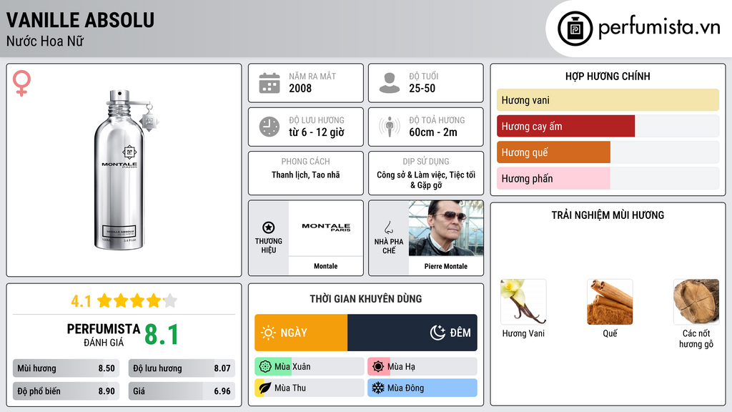Click the Quế cinnamon note image
Image resolution: width=732 pixels, height=412 pixels.
(610, 301)
